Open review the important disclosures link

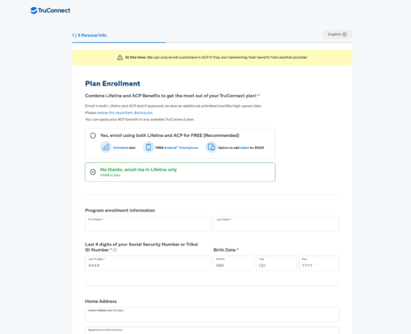click(125, 112)
